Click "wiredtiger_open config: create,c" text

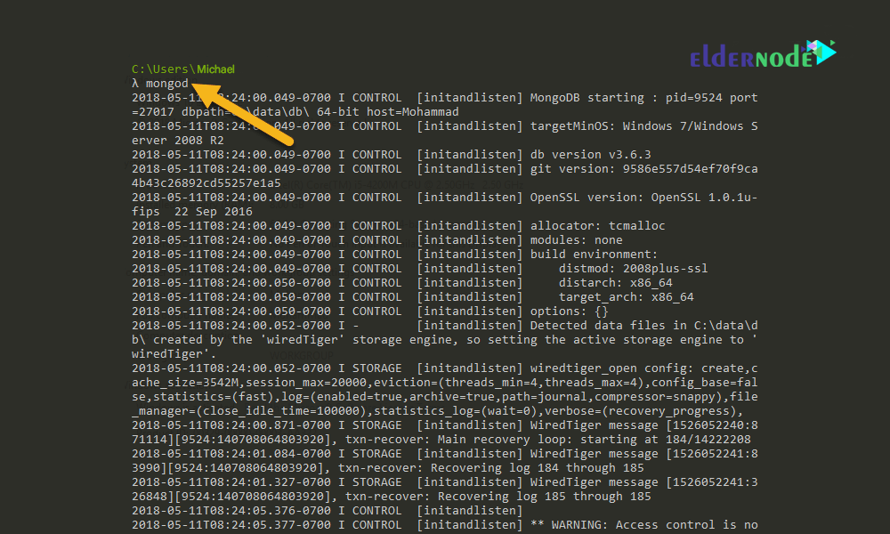(643, 368)
